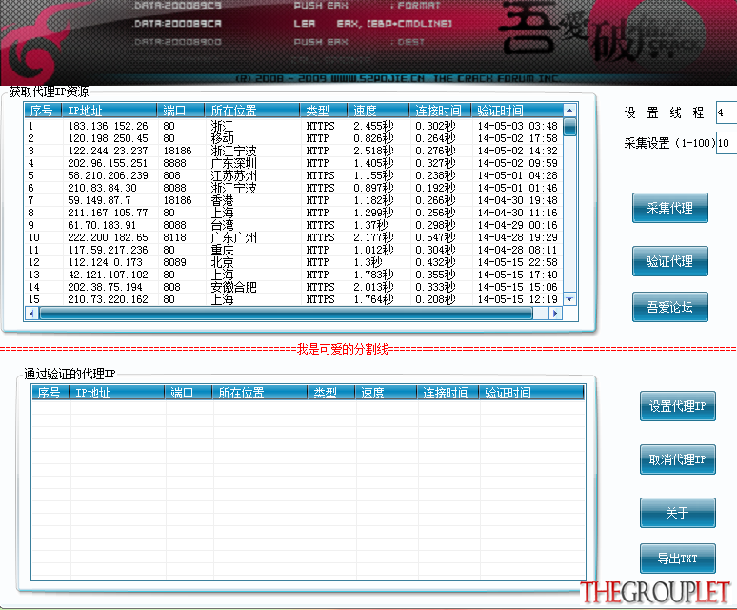Click 连接时间 header in verified proxy list
The width and height of the screenshot is (737, 610).
click(x=448, y=393)
